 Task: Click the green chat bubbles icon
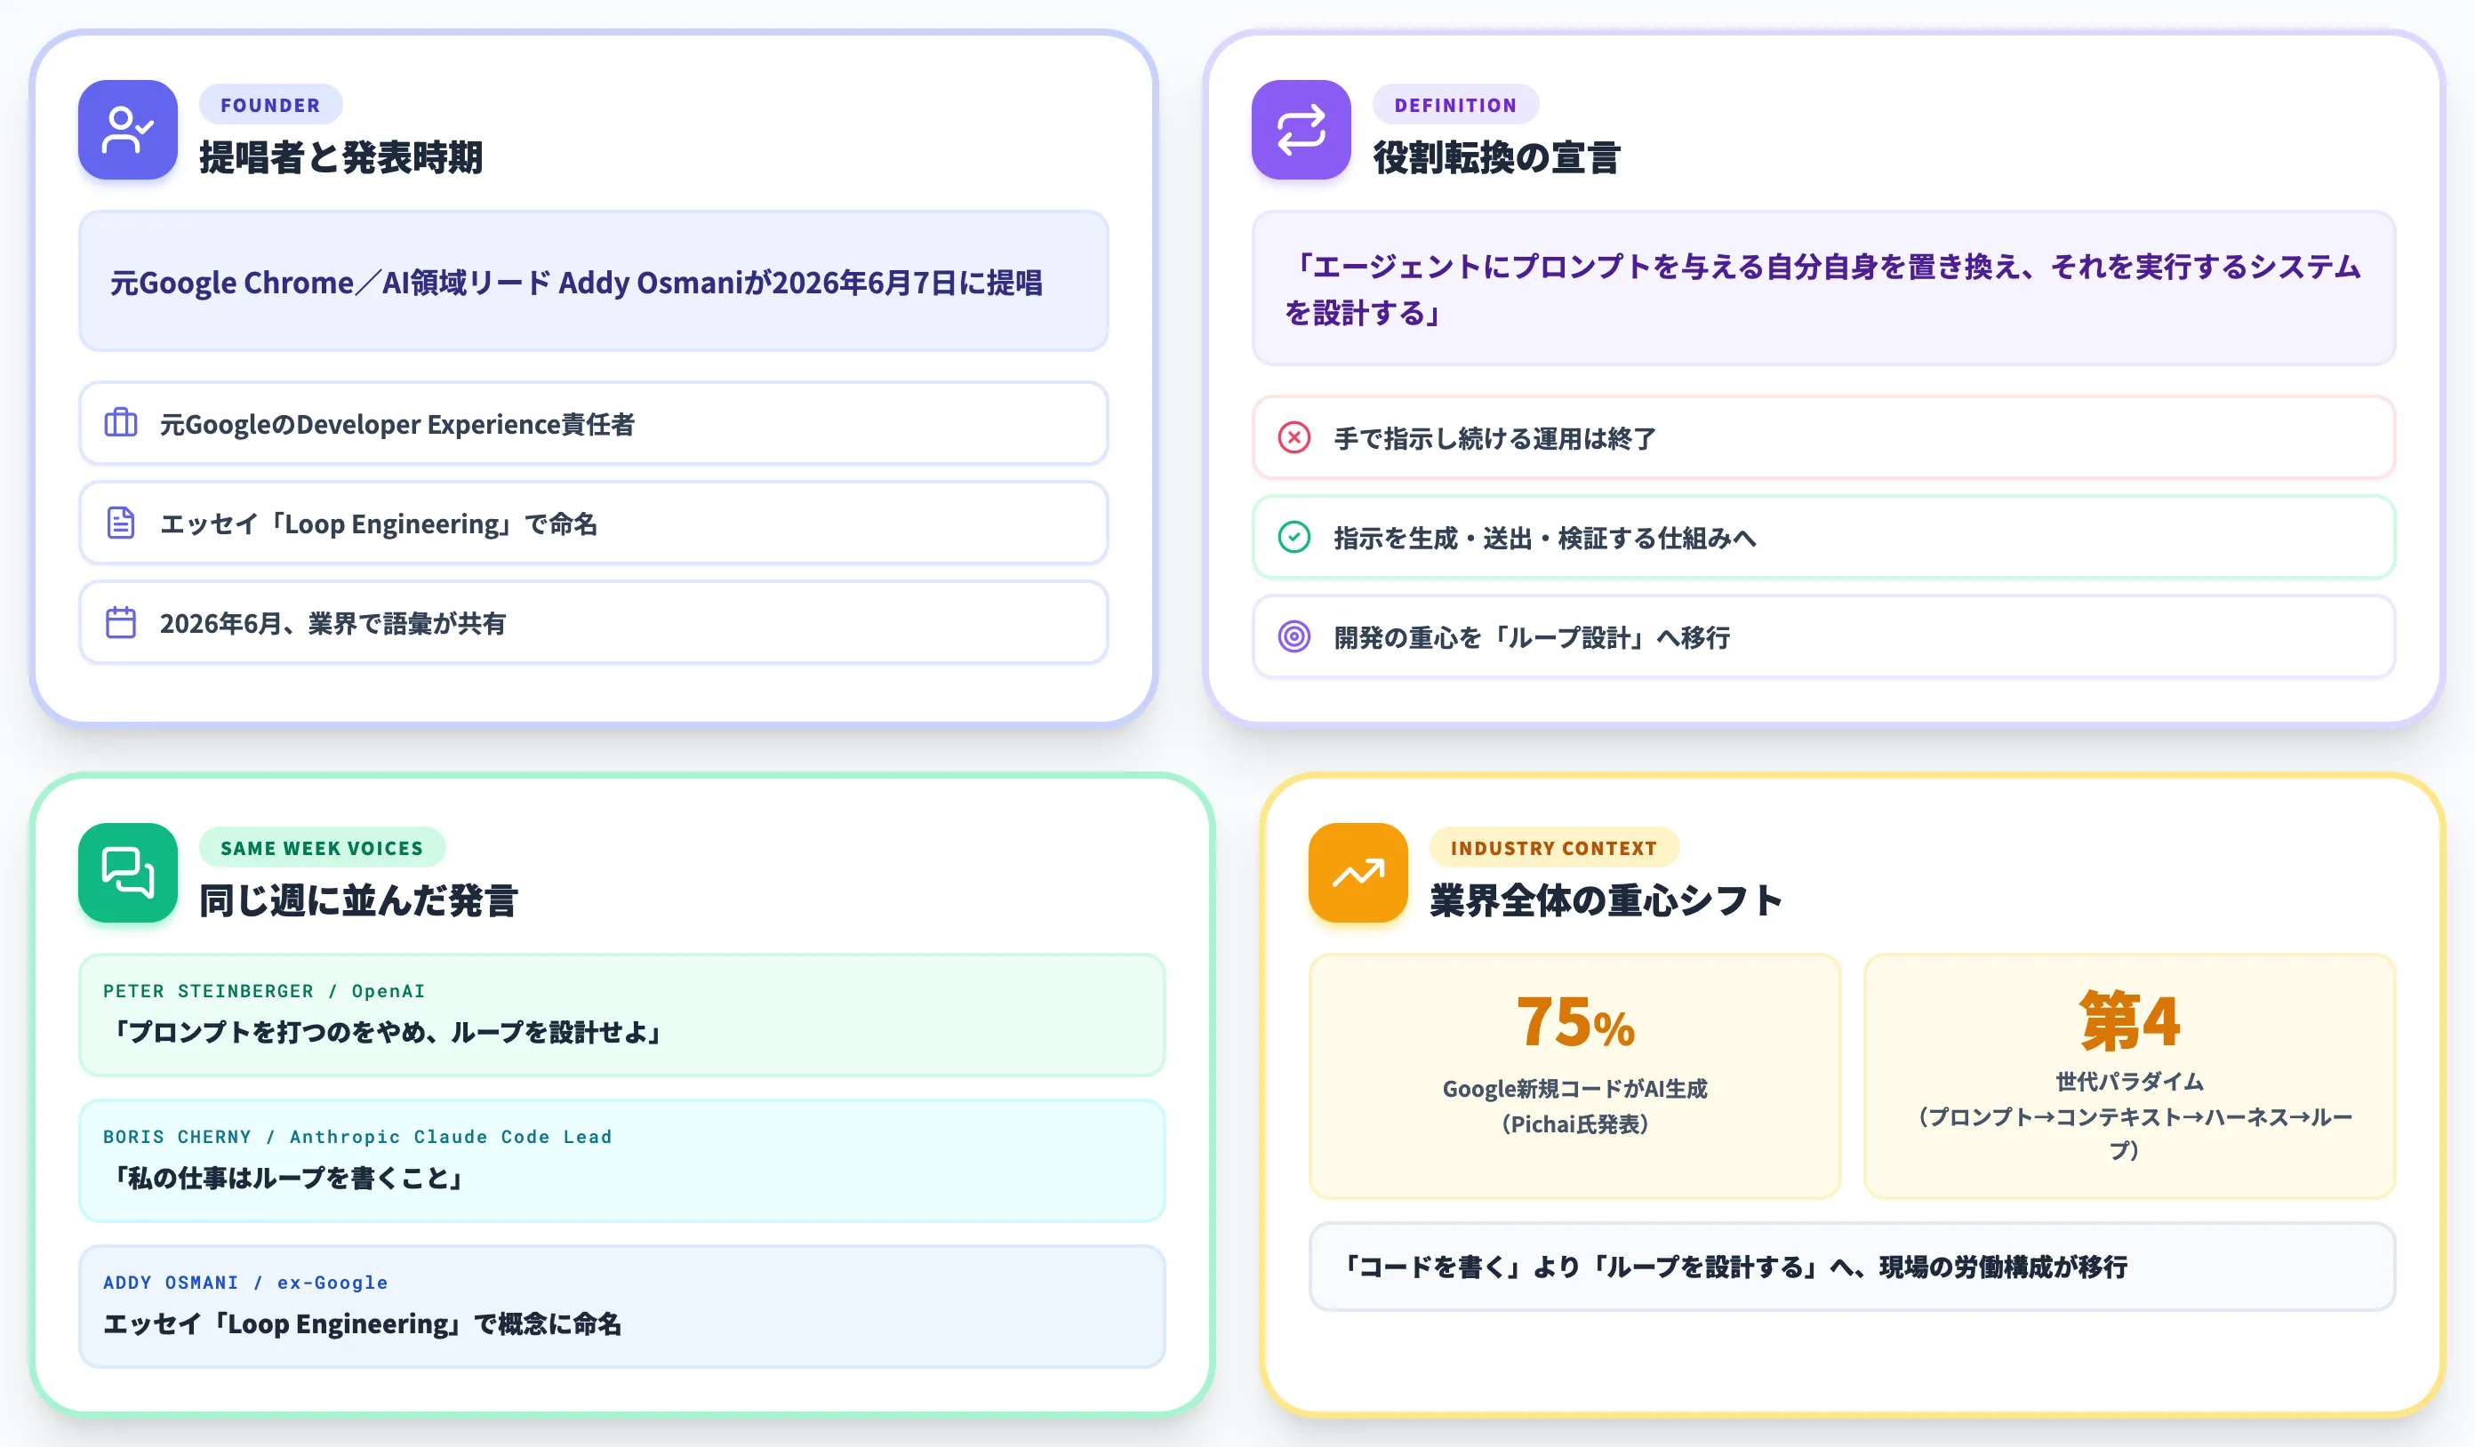pyautogui.click(x=128, y=873)
